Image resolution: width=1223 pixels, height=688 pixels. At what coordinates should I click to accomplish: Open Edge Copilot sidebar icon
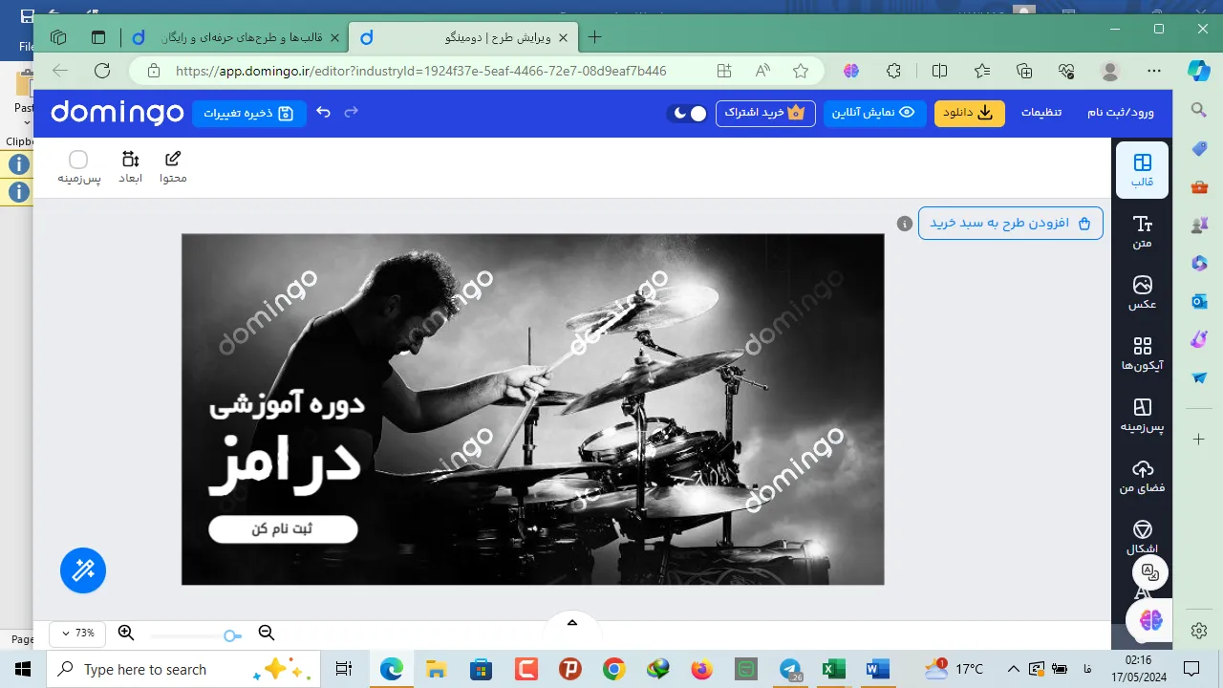coord(1198,71)
